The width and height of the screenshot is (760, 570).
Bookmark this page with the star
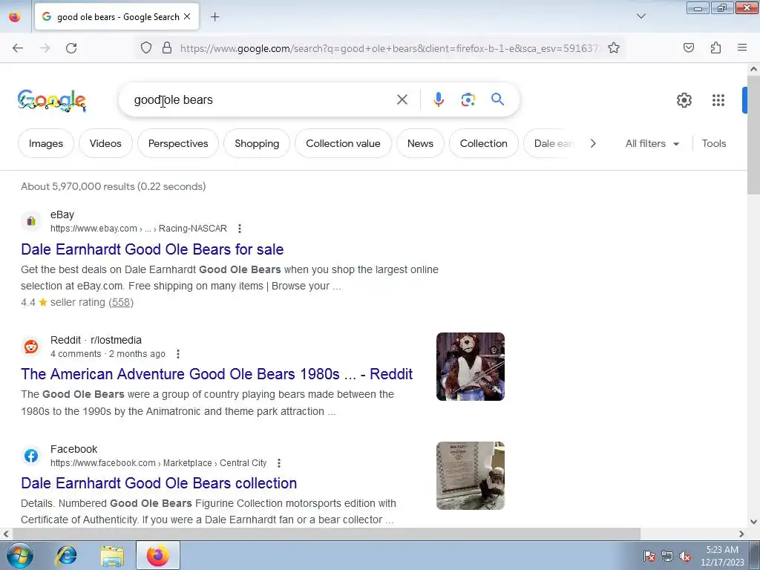(x=614, y=47)
